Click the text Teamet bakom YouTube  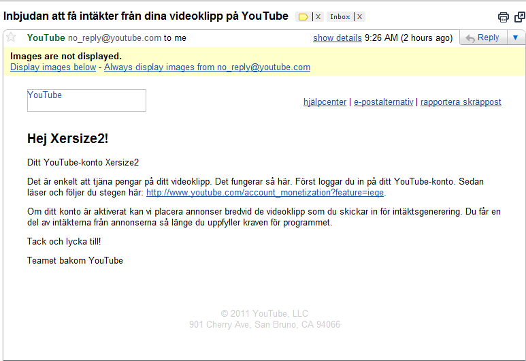point(75,261)
